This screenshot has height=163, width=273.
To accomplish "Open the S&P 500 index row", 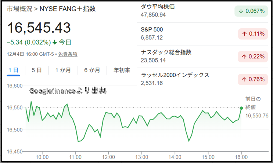I will point(152,29).
